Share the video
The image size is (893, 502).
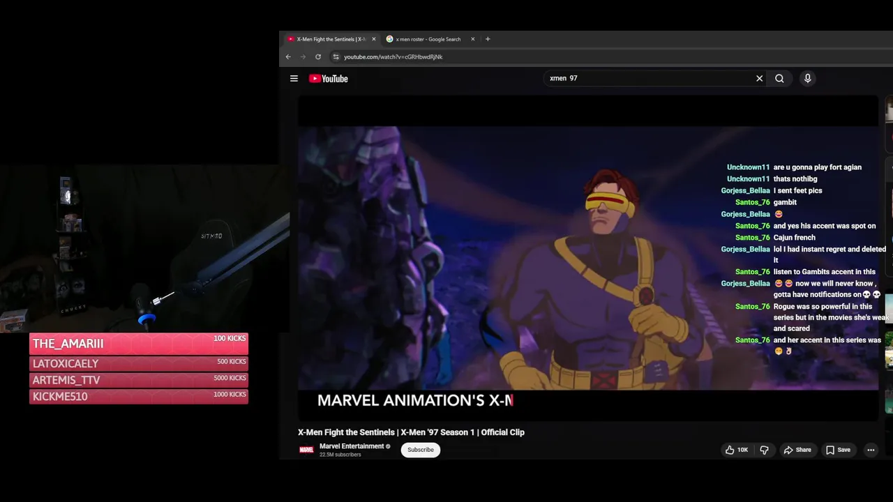(797, 450)
